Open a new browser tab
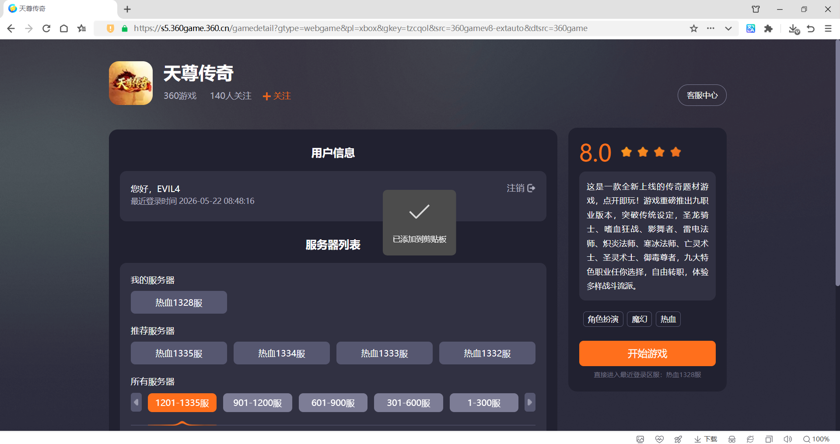 click(x=127, y=9)
